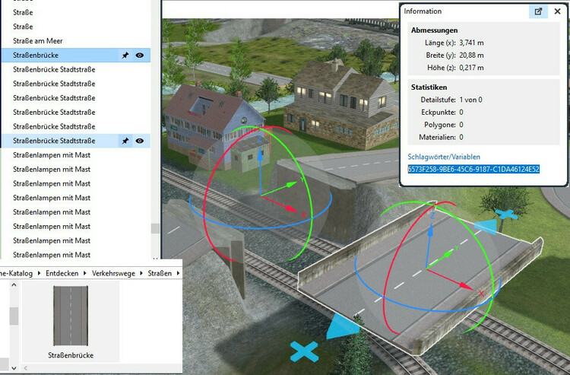Grab green Y axis arrow on road bridge gizmo

point(447,256)
